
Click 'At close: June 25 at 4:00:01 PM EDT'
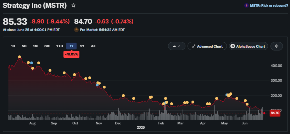31,30
